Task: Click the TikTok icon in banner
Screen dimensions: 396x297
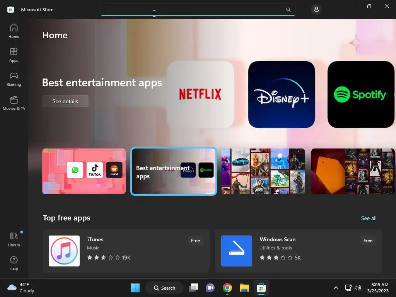Action: pyautogui.click(x=95, y=170)
